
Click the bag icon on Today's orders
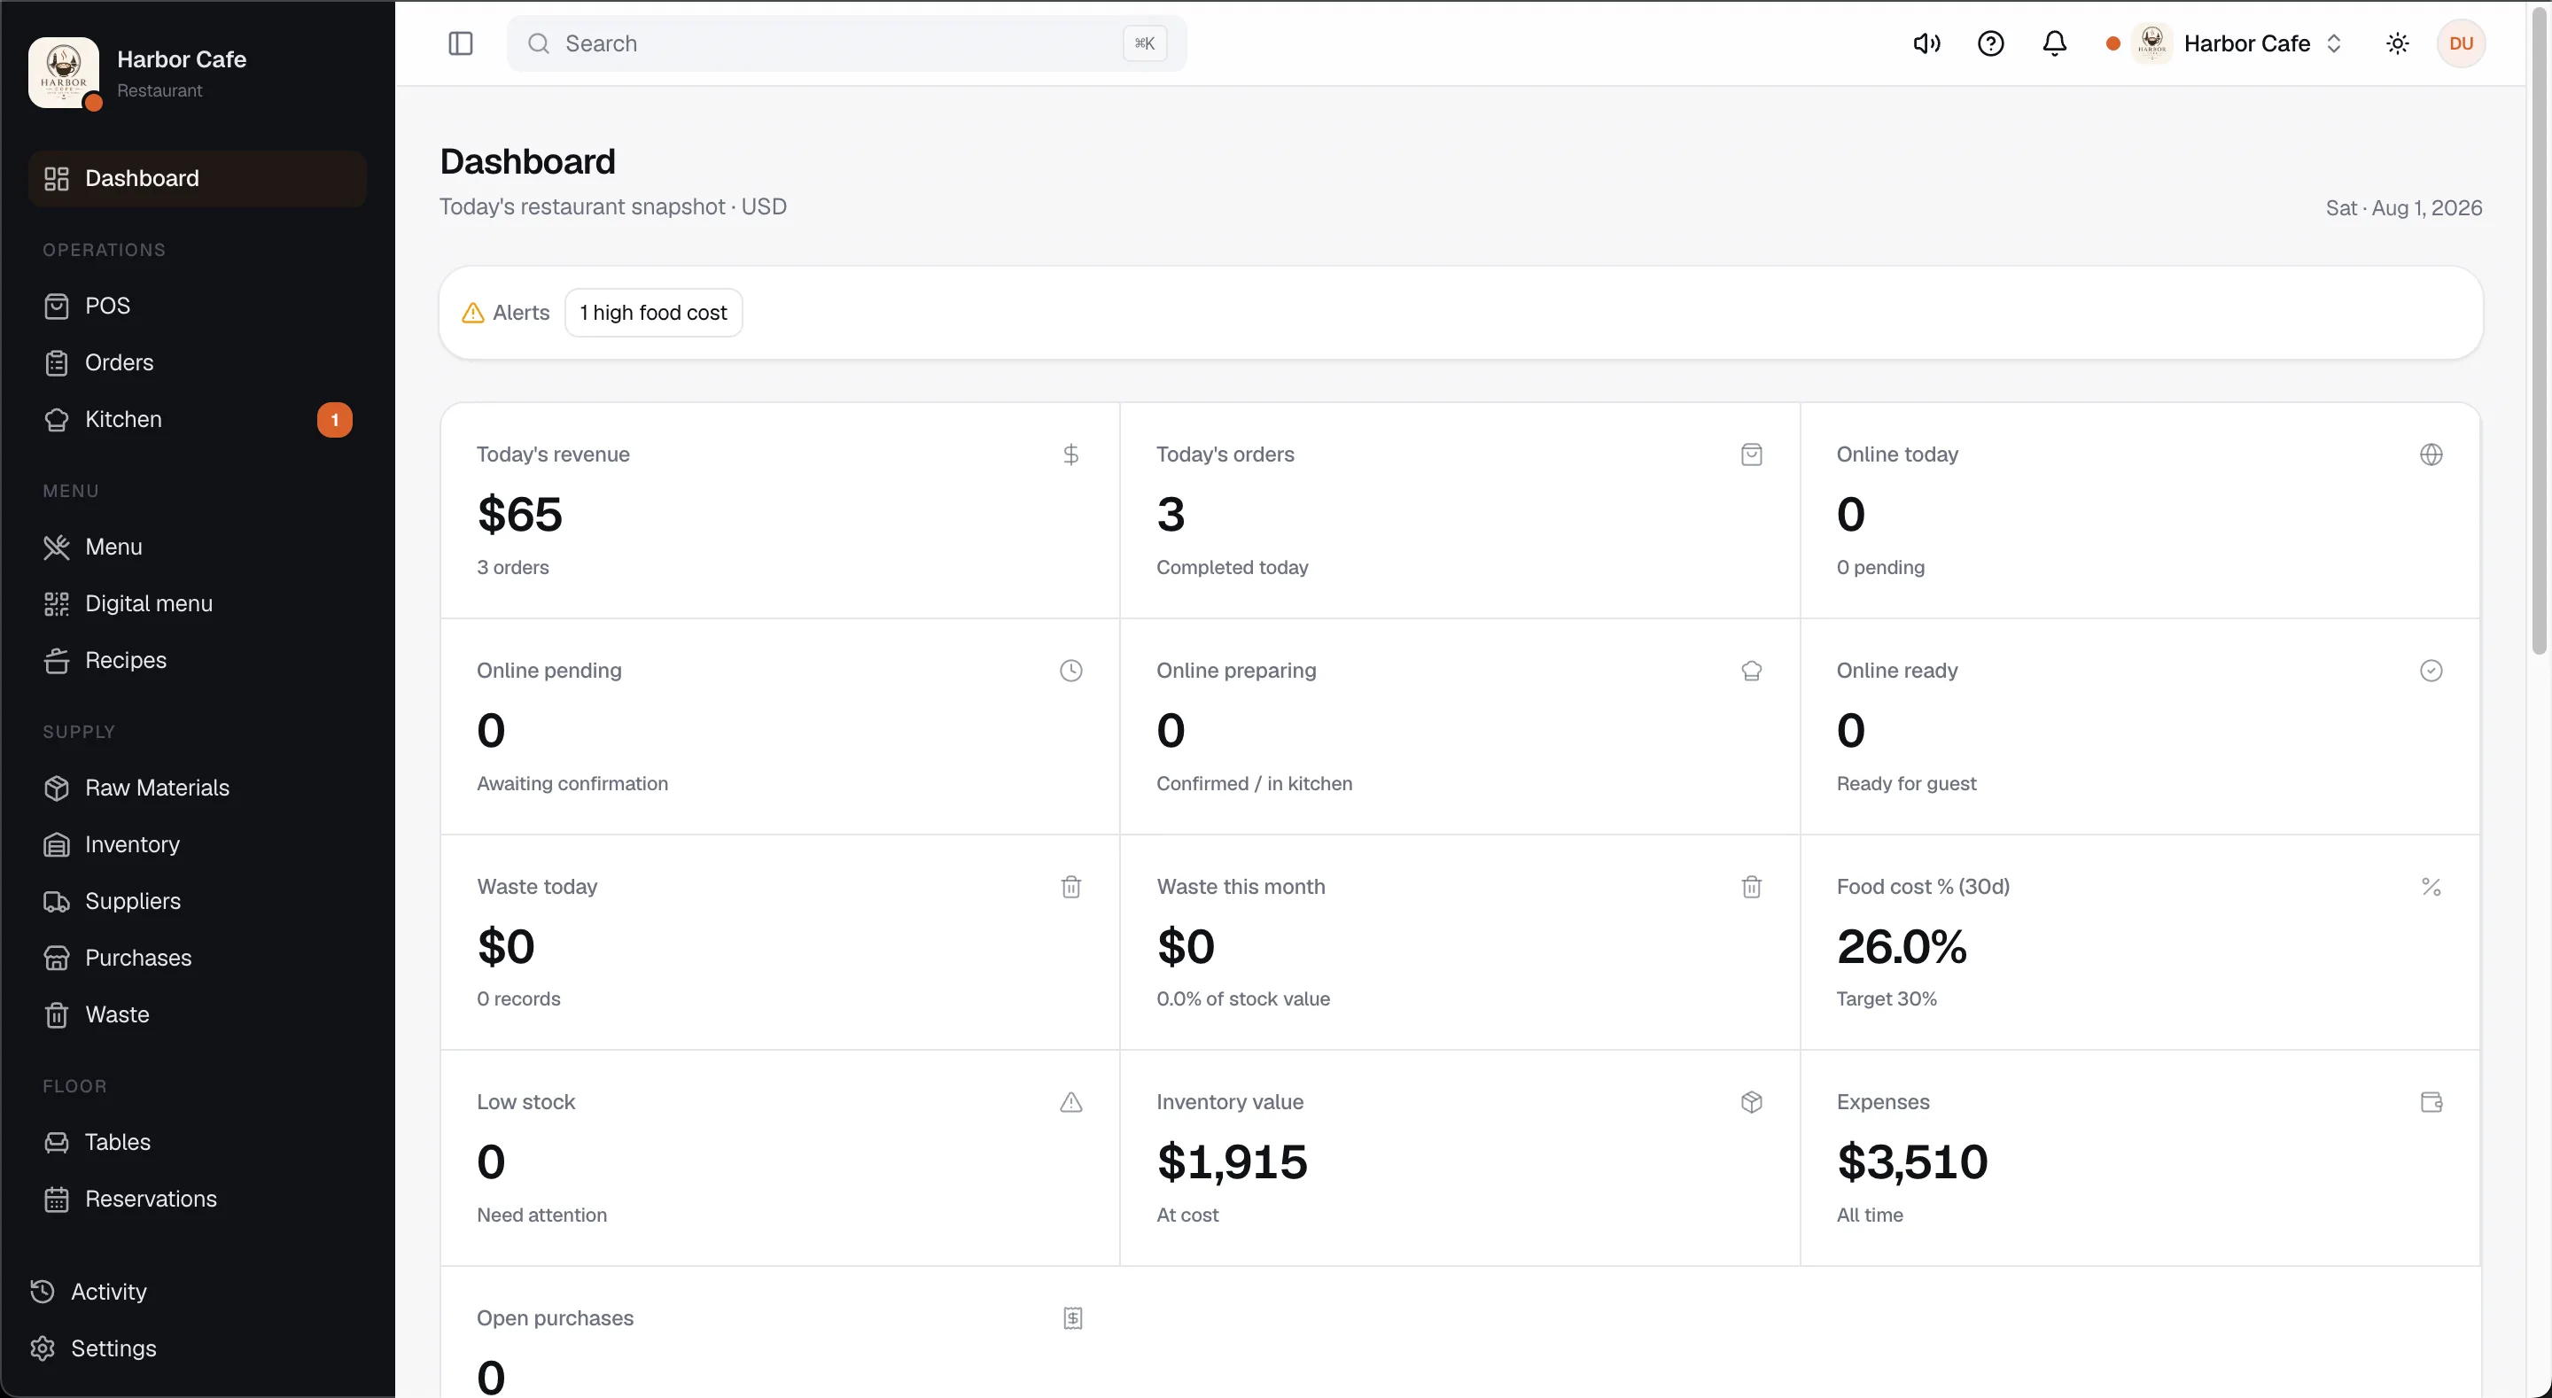click(x=1752, y=454)
